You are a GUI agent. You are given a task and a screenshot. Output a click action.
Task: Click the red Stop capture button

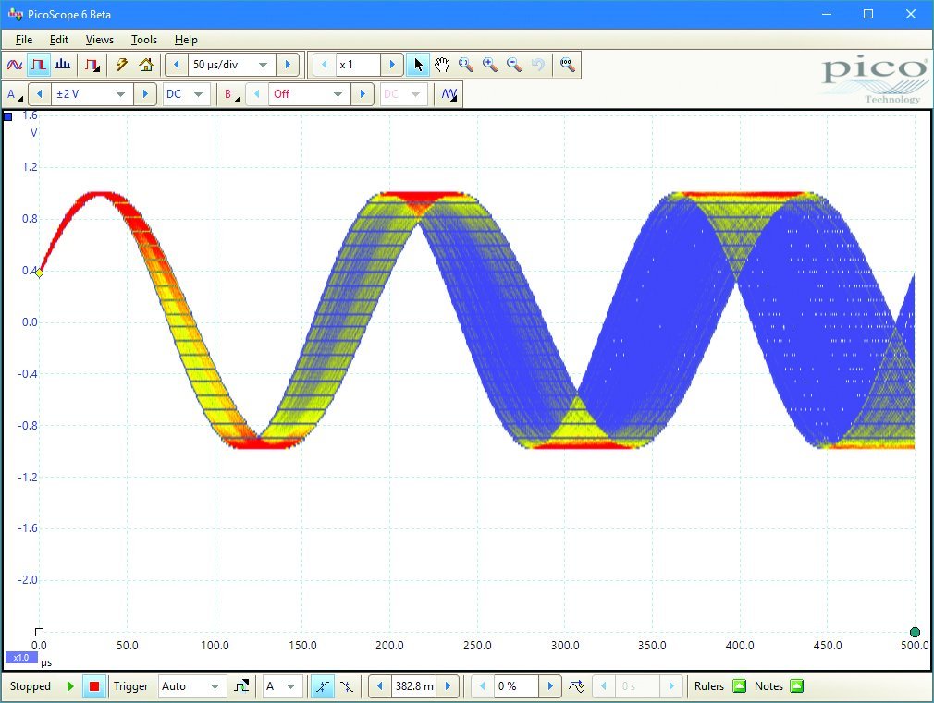point(94,686)
